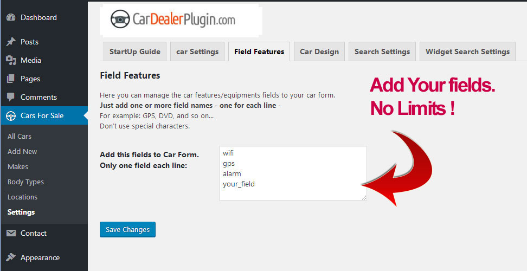Switch to the car Settings tab
This screenshot has width=527, height=271.
tap(197, 51)
